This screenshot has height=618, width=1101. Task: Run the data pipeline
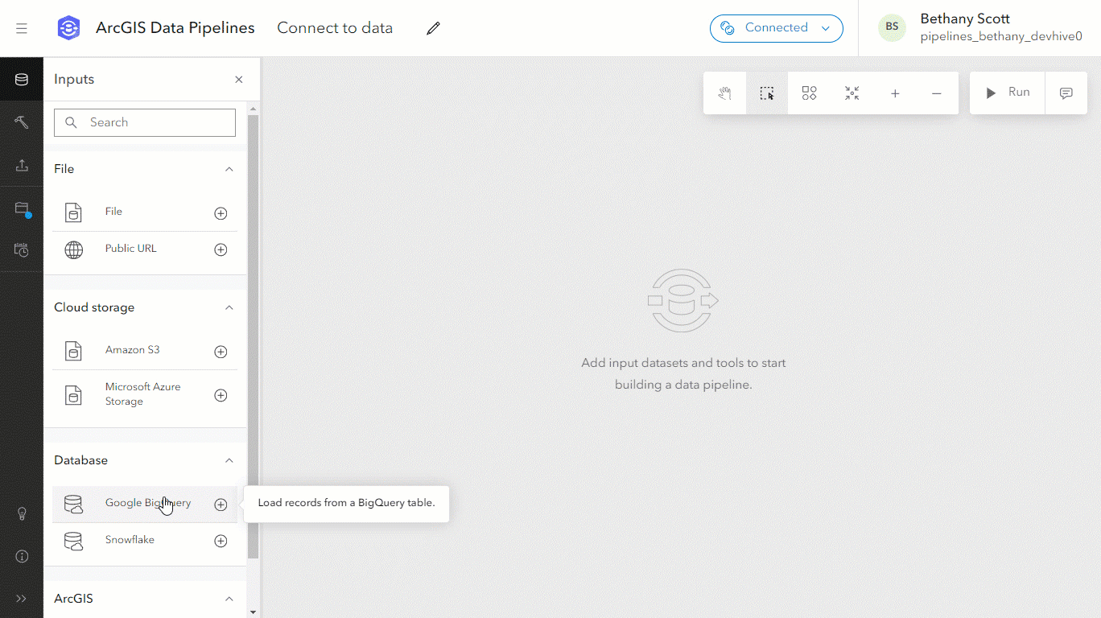click(1008, 93)
